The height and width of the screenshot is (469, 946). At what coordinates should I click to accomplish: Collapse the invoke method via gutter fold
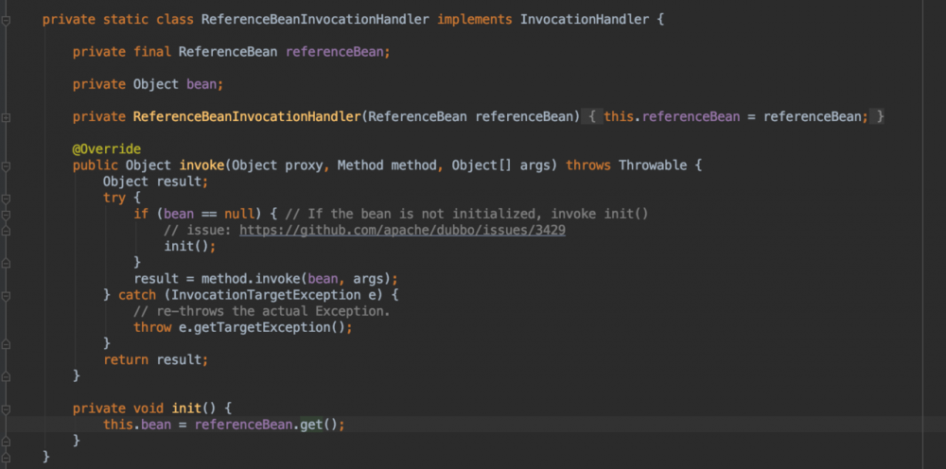click(x=6, y=165)
